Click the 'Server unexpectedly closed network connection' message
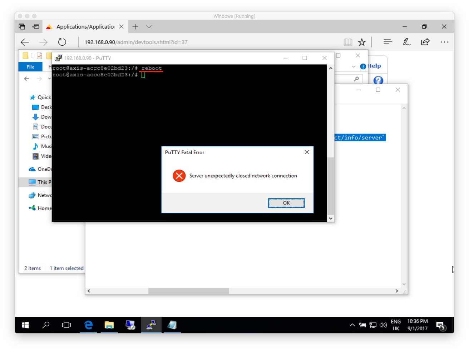The image size is (469, 351). tap(243, 176)
